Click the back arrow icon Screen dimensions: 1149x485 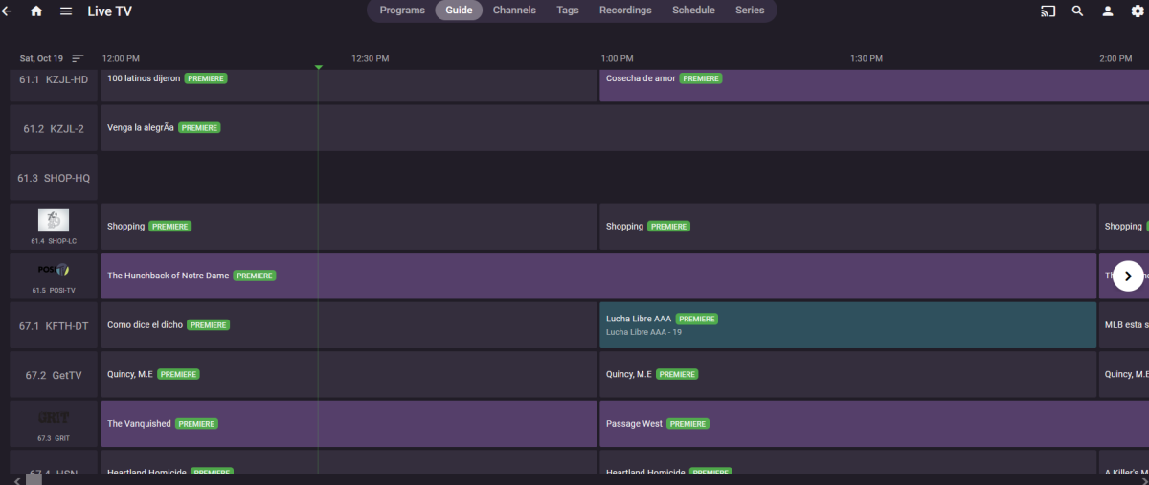[7, 11]
